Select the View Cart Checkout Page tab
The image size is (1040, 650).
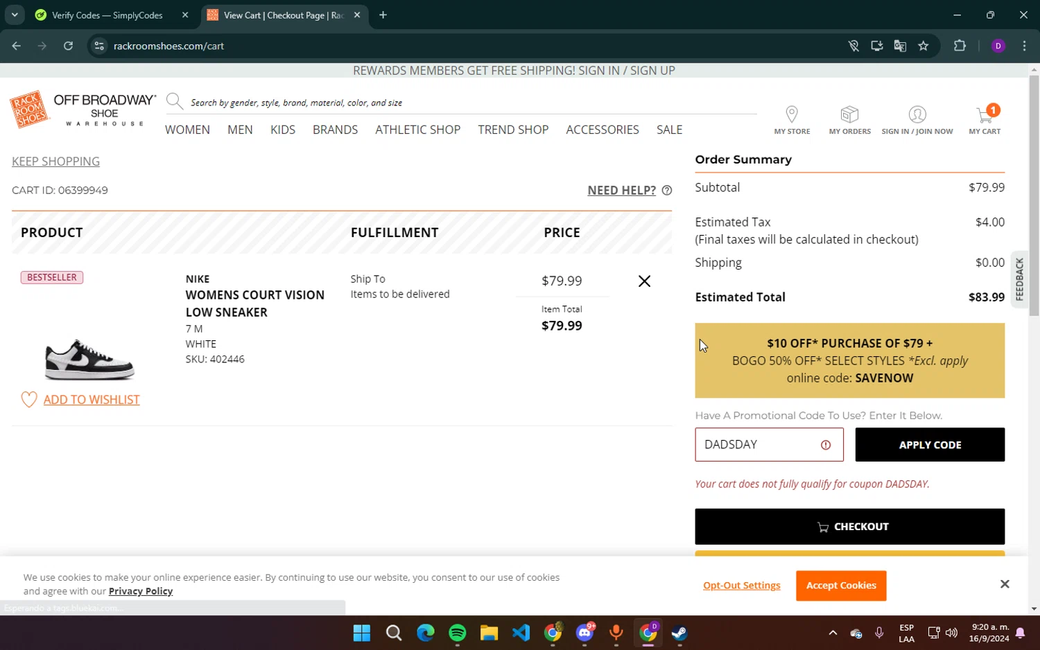[x=284, y=15]
